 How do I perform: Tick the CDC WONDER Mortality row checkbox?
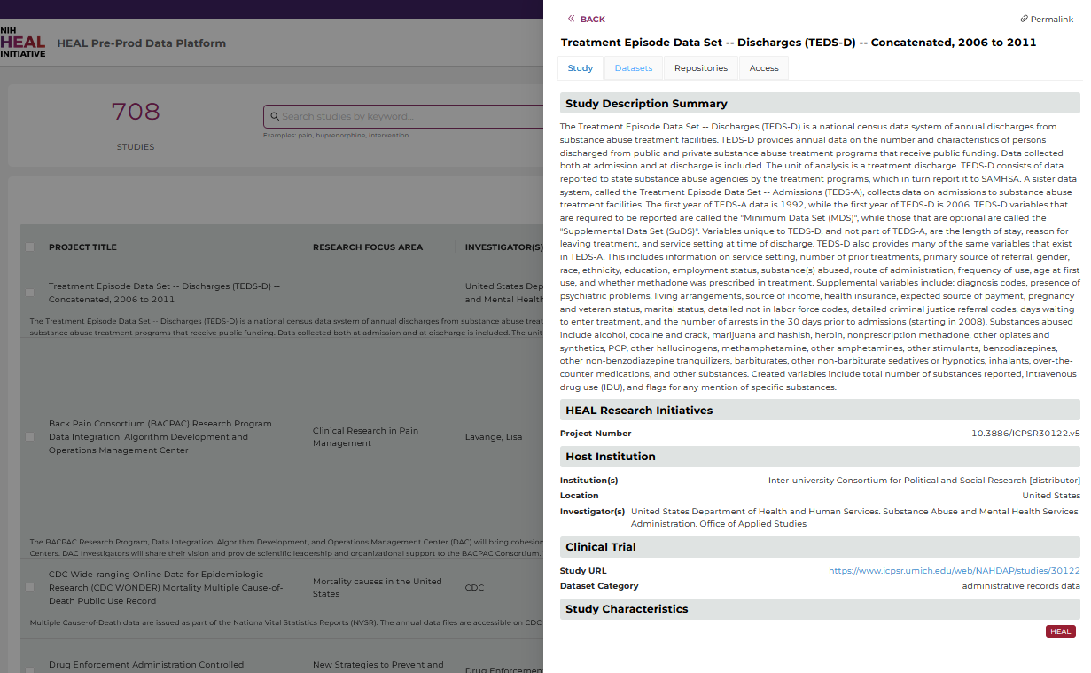click(x=30, y=587)
